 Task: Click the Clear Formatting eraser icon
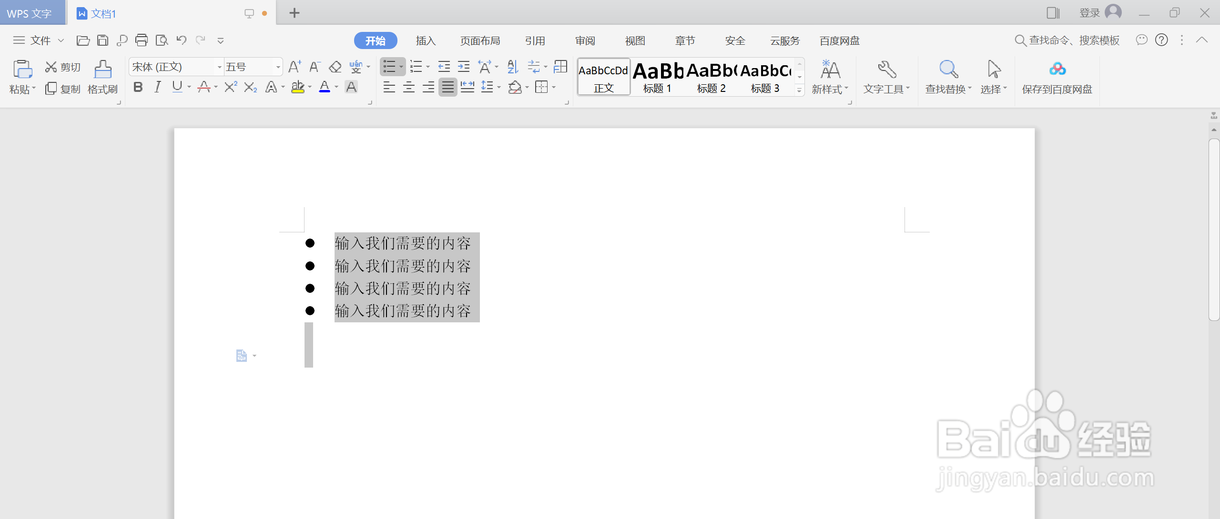335,67
